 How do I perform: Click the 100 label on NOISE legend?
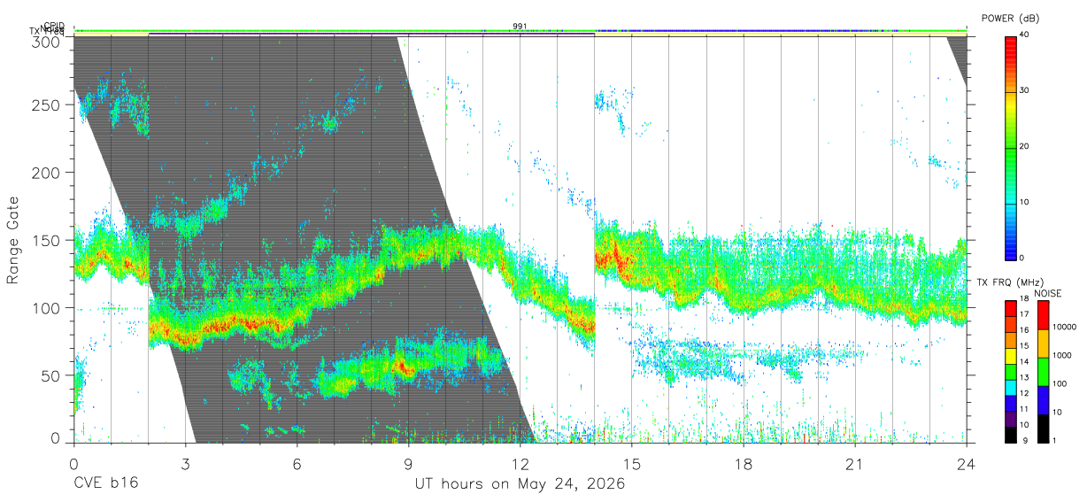(1061, 384)
